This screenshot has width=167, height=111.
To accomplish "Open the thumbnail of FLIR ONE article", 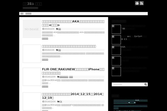I will [32, 77].
